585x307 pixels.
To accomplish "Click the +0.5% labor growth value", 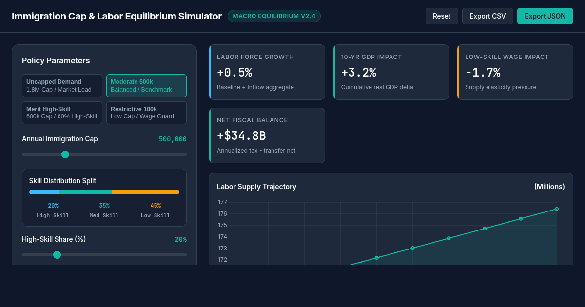I will (234, 73).
